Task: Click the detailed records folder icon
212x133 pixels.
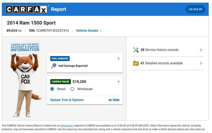Action: [136, 63]
